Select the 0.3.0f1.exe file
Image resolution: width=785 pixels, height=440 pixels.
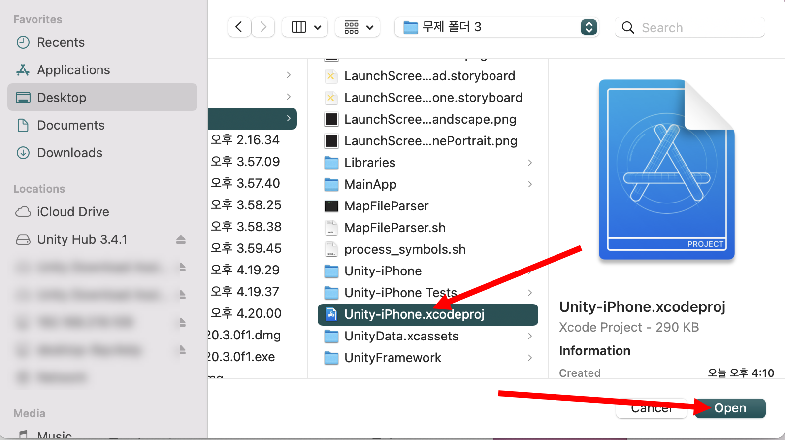click(x=242, y=357)
